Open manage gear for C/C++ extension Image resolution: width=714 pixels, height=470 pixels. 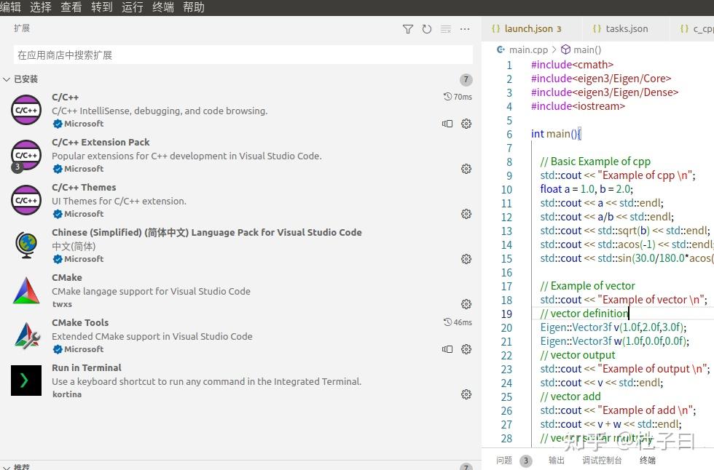(x=466, y=124)
